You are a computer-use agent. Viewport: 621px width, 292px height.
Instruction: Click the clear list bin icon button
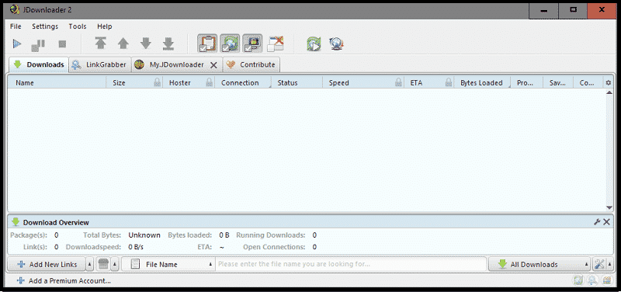coord(103,265)
